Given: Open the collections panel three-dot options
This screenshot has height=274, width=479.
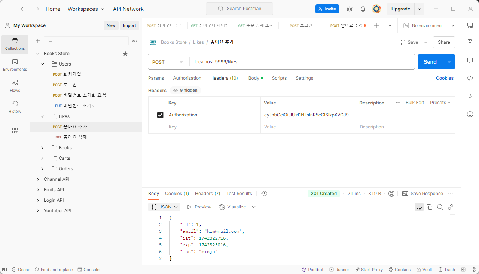Looking at the screenshot, I should click(x=135, y=41).
